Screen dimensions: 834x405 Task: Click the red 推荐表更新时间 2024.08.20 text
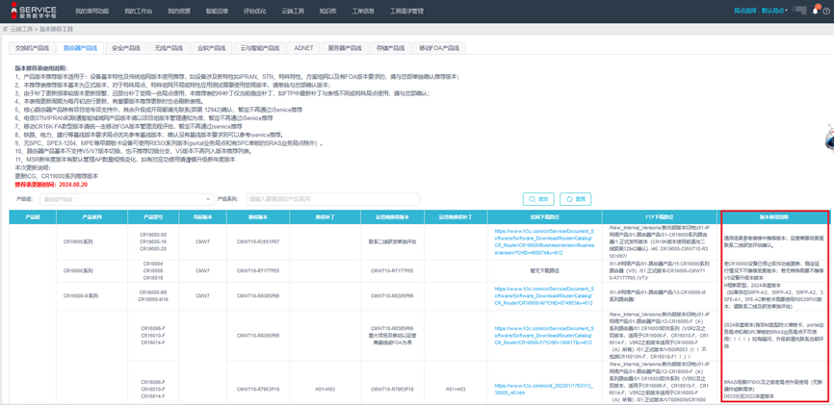pyautogui.click(x=51, y=184)
